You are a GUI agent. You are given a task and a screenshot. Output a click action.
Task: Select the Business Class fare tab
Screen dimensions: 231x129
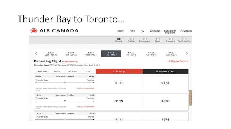(165, 71)
